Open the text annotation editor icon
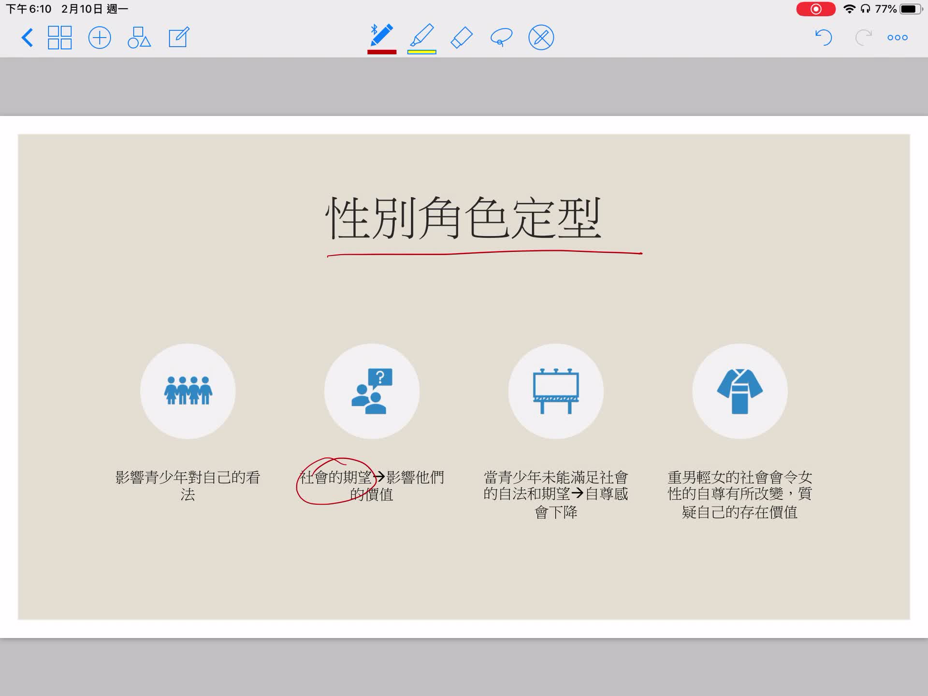The height and width of the screenshot is (696, 928). tap(178, 37)
